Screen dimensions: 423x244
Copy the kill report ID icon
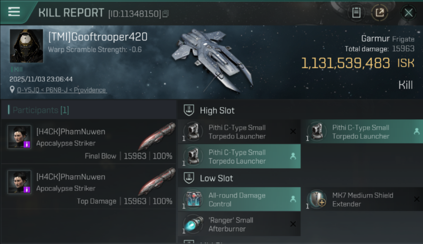click(x=166, y=14)
